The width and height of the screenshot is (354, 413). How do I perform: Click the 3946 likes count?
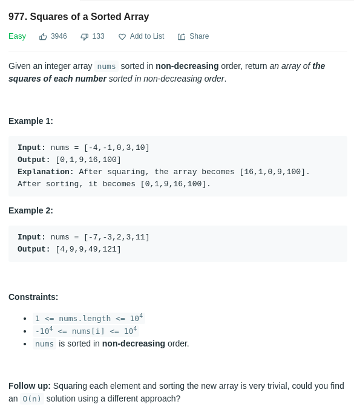pos(59,36)
